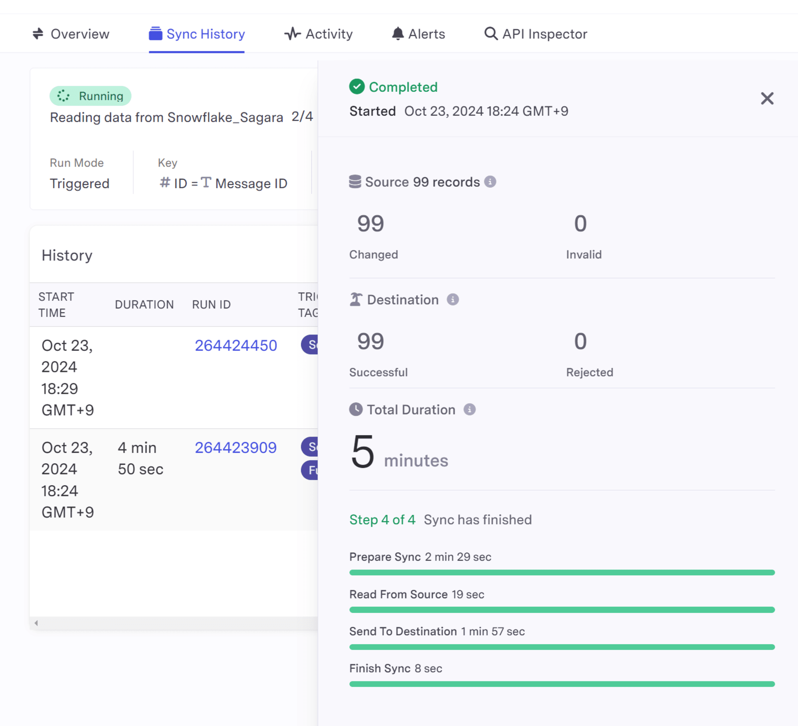Image resolution: width=798 pixels, height=726 pixels.
Task: Click the lower tag badge in the 18:24 row
Action: pyautogui.click(x=310, y=470)
